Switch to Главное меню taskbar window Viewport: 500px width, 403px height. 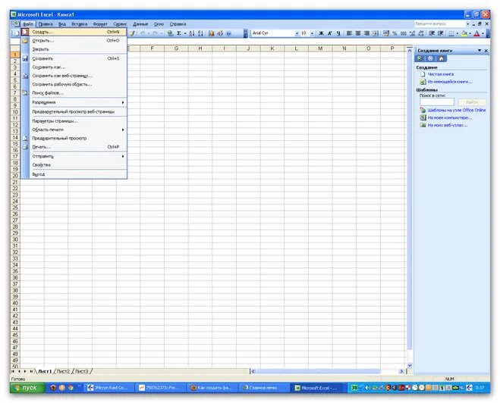pyautogui.click(x=263, y=388)
